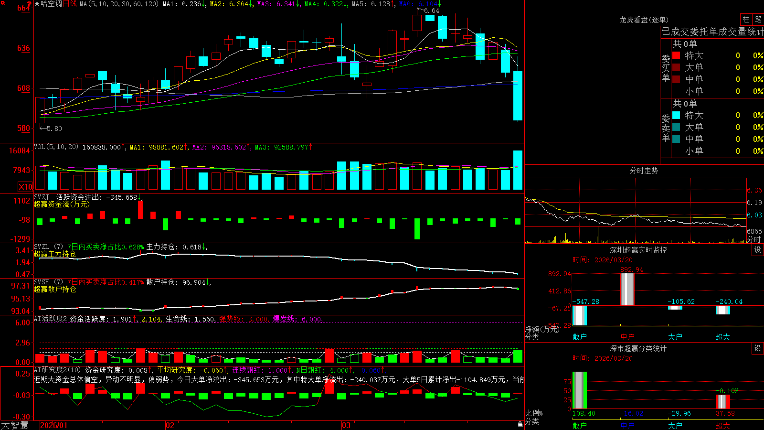This screenshot has width=764, height=430.
Task: Click the 大智慧 logo at bottom-left
Action: coord(15,425)
